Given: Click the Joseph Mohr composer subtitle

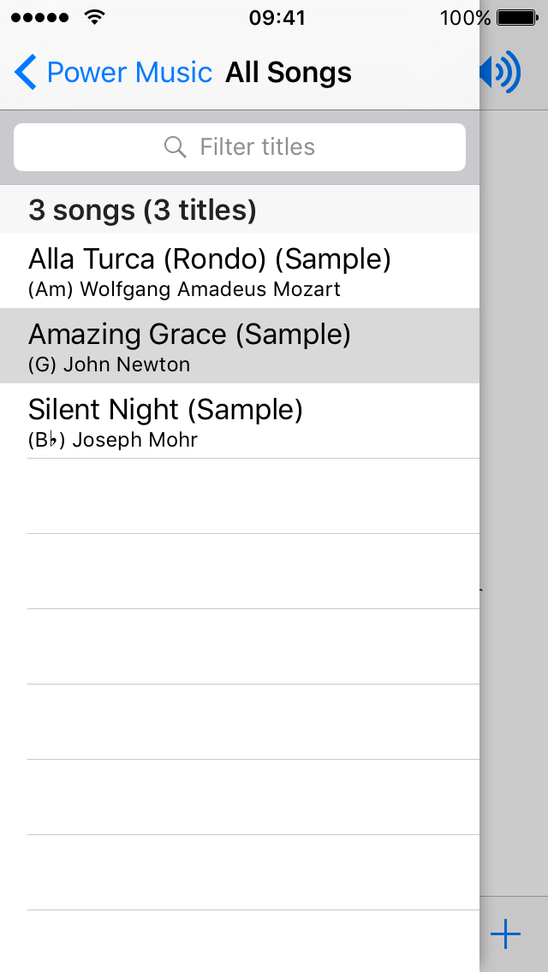Looking at the screenshot, I should pyautogui.click(x=134, y=440).
